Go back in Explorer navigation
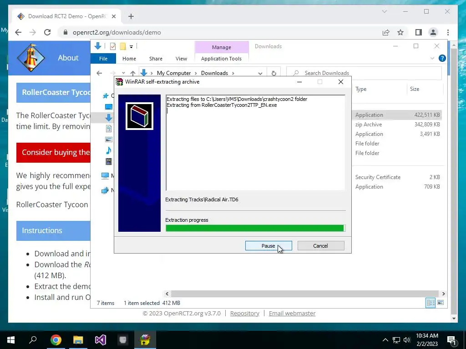Viewport: 466px width, 349px height. 99,73
